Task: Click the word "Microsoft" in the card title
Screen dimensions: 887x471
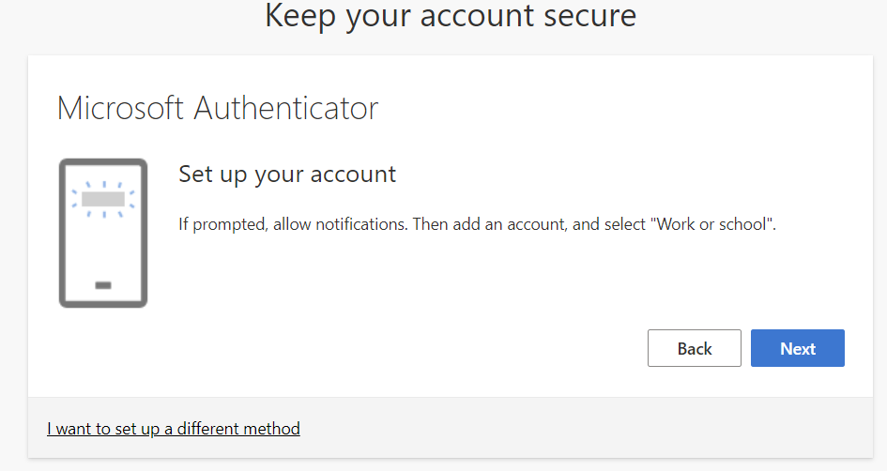Action: [121, 108]
